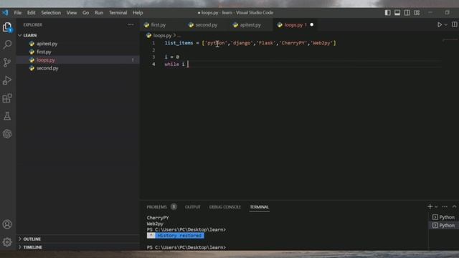The width and height of the screenshot is (459, 258).
Task: Select the first Python terminal entry
Action: [443, 217]
